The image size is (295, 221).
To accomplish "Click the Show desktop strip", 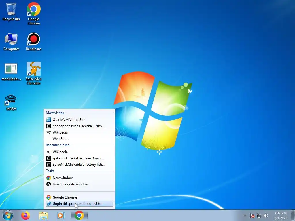I will pos(293,215).
